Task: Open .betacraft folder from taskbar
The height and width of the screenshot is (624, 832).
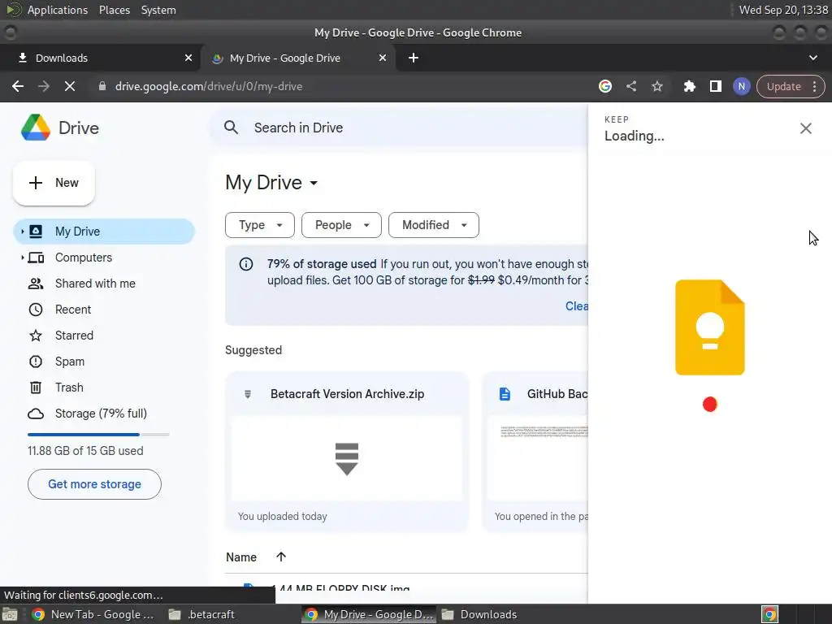Action: 201,614
